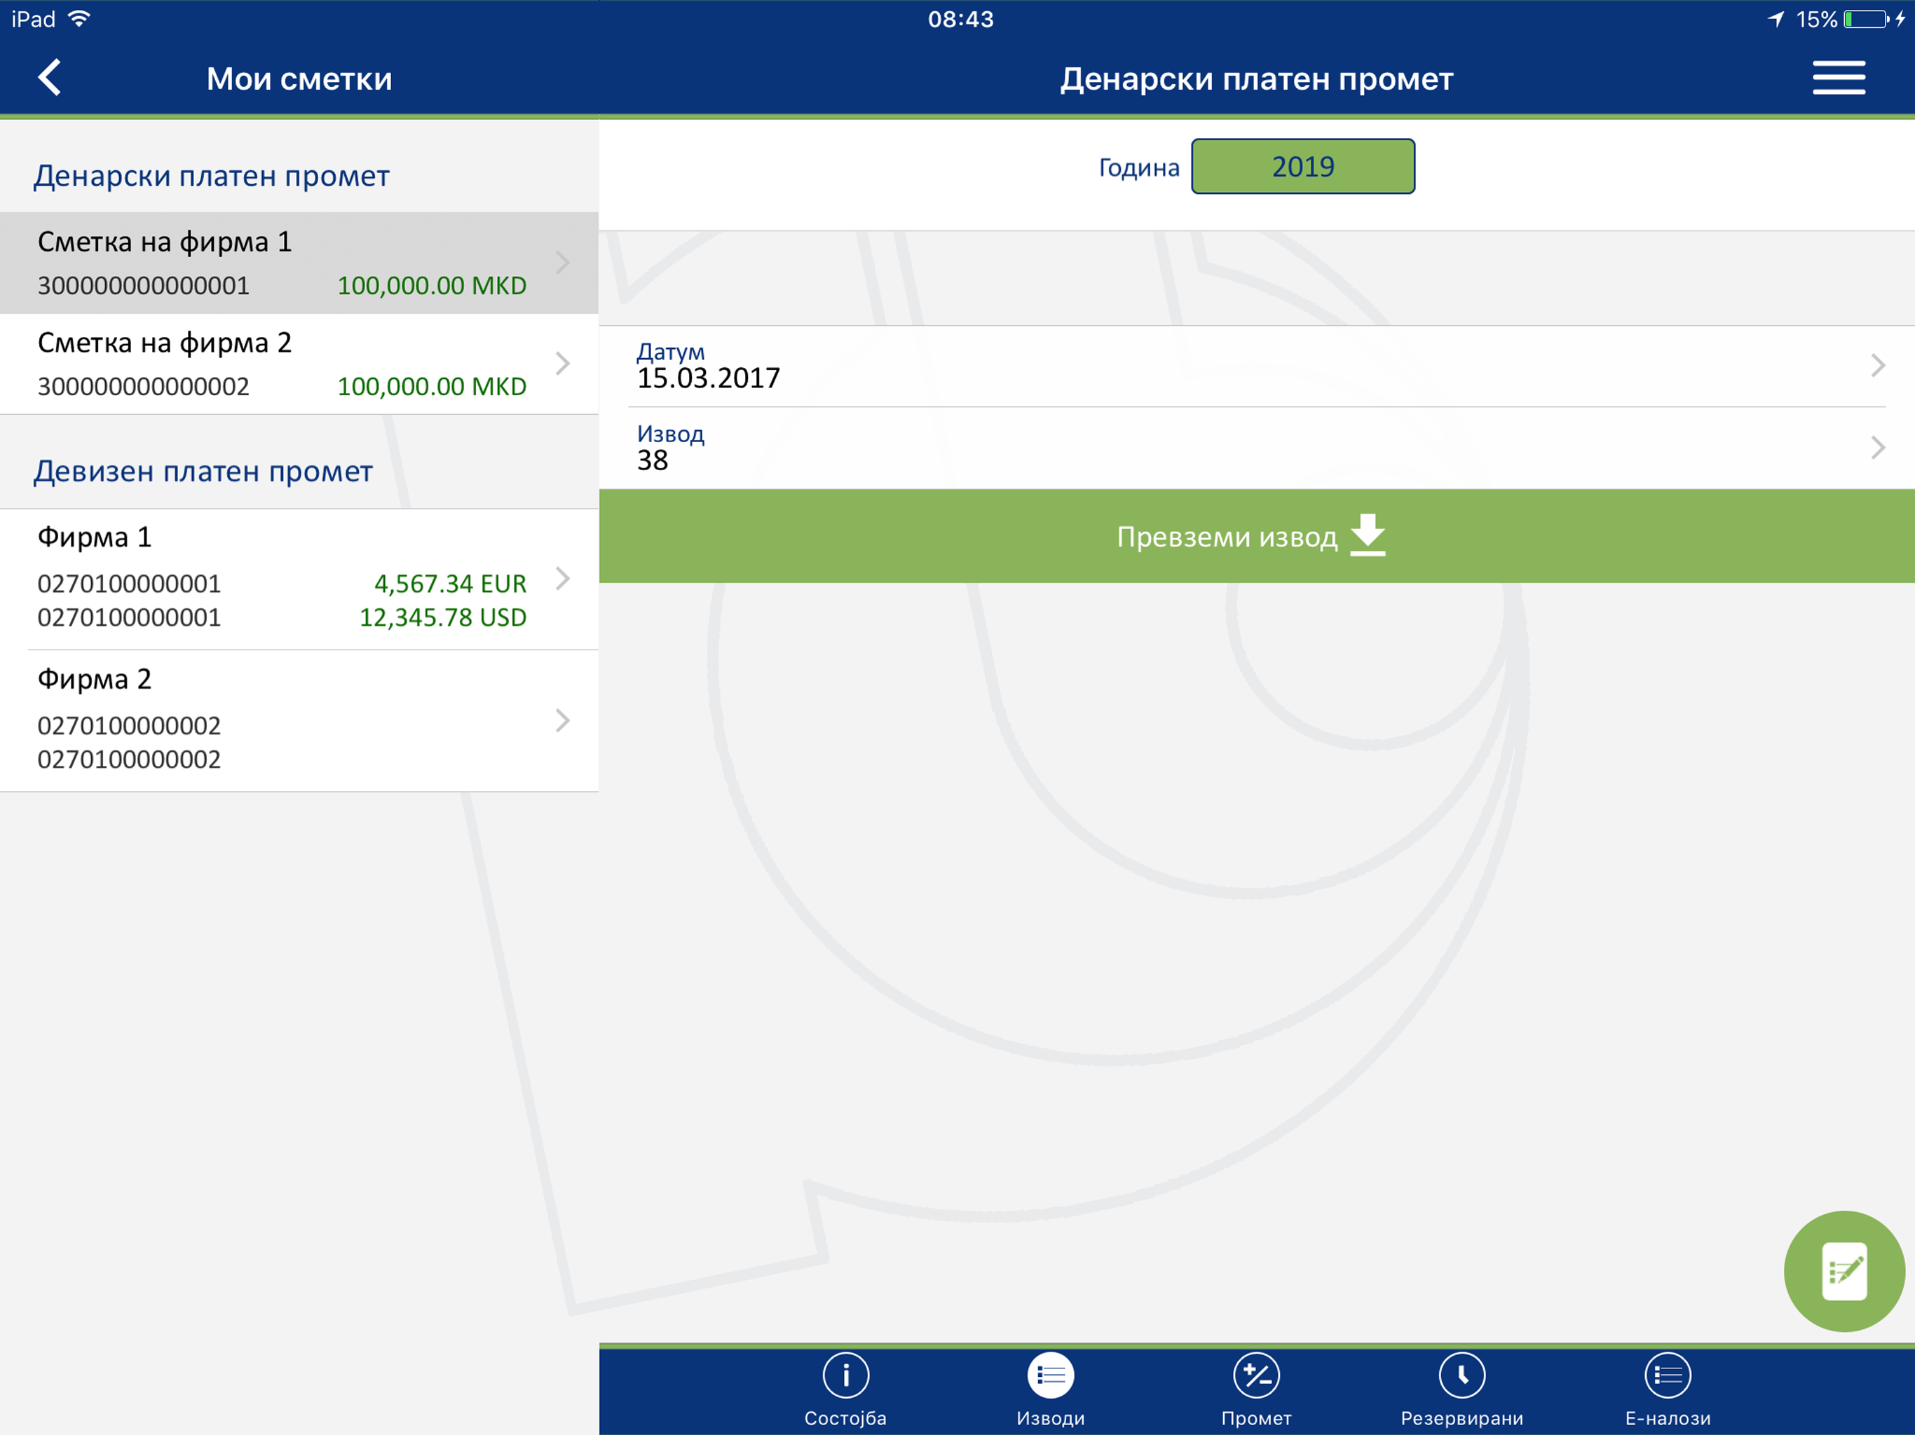Click the Извод value 38
1915x1435 pixels.
[x=653, y=460]
